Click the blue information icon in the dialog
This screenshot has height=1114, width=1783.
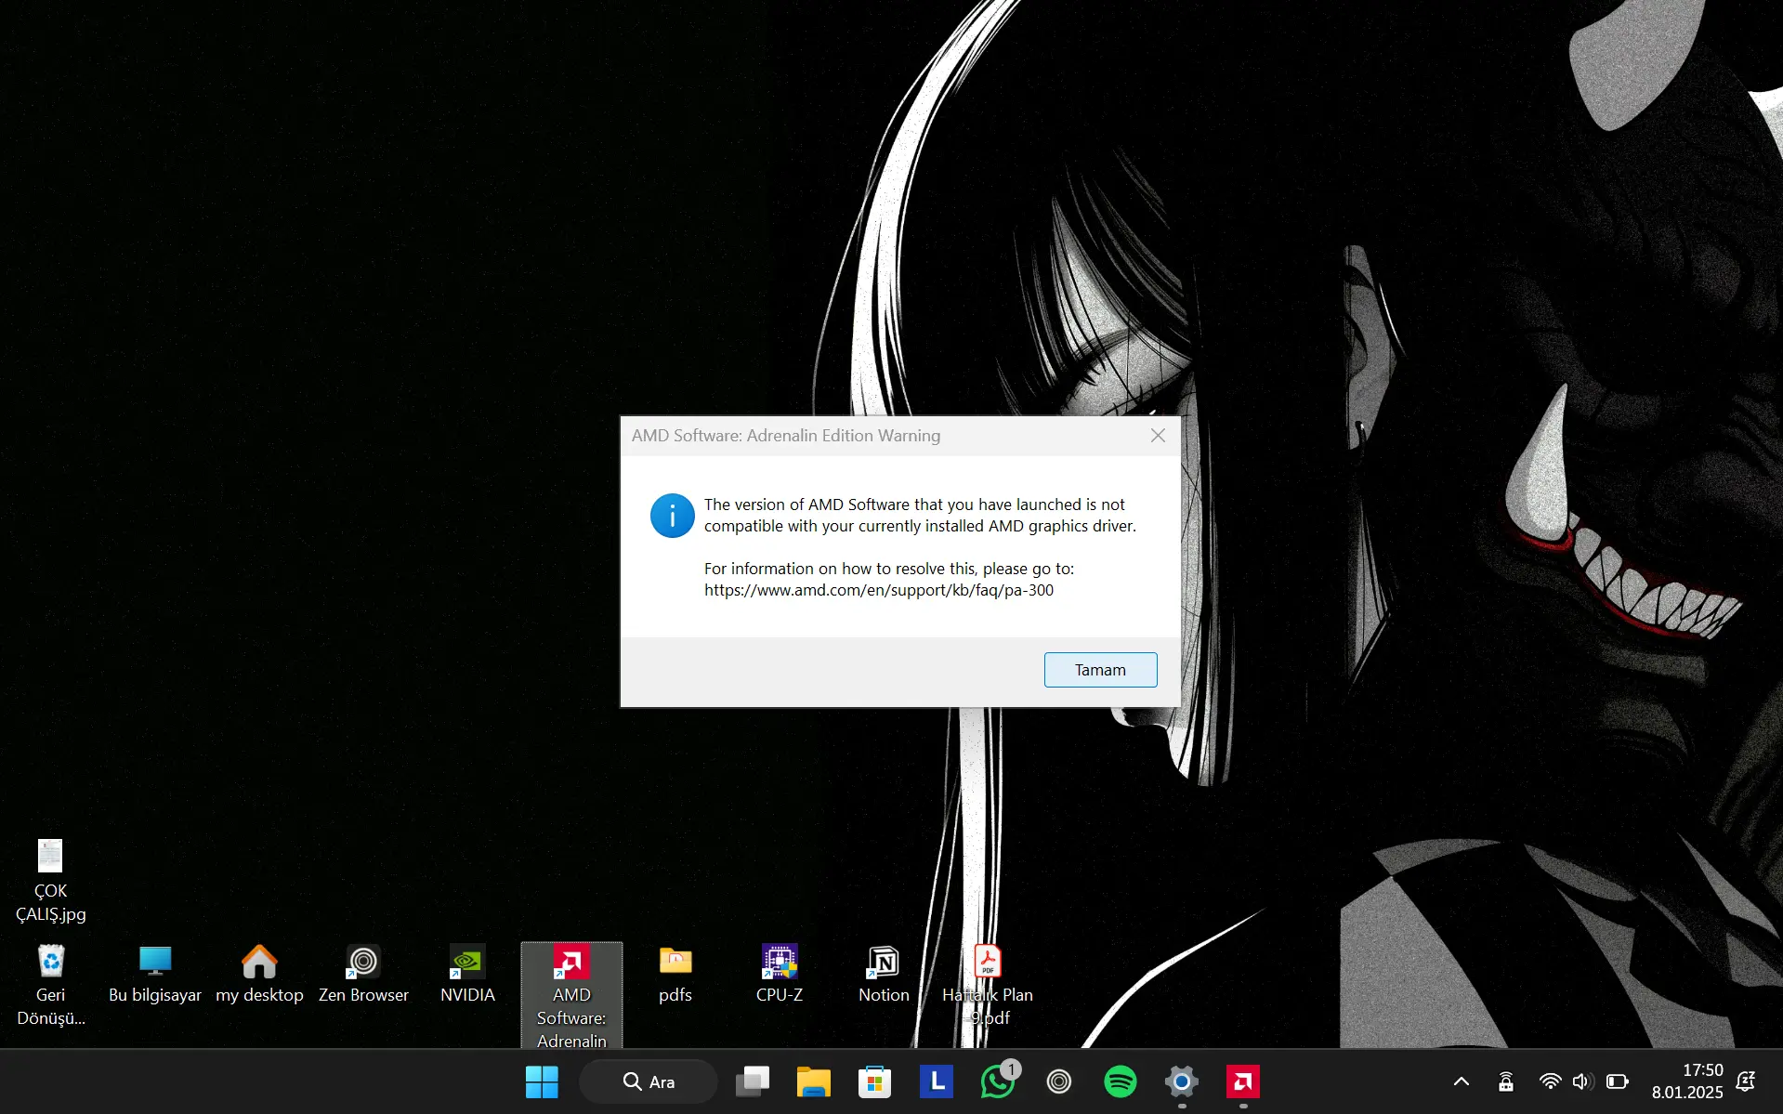(673, 516)
